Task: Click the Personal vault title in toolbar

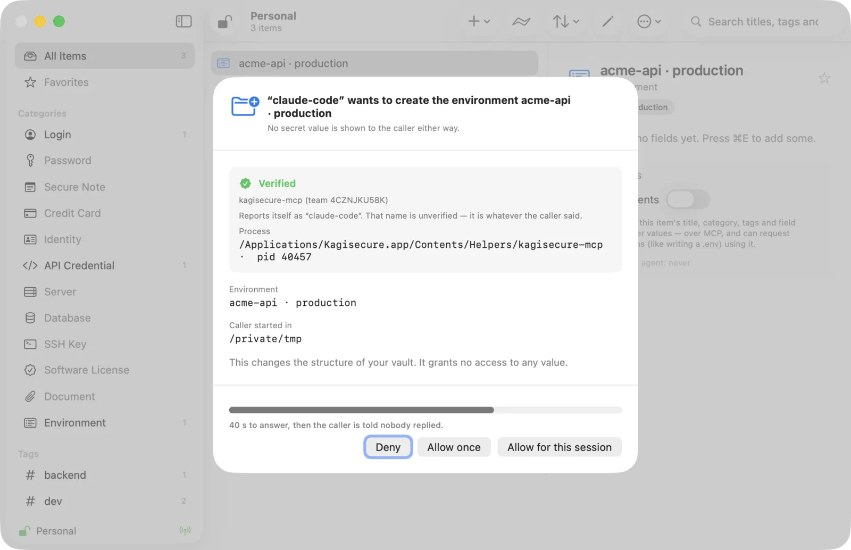Action: tap(273, 16)
